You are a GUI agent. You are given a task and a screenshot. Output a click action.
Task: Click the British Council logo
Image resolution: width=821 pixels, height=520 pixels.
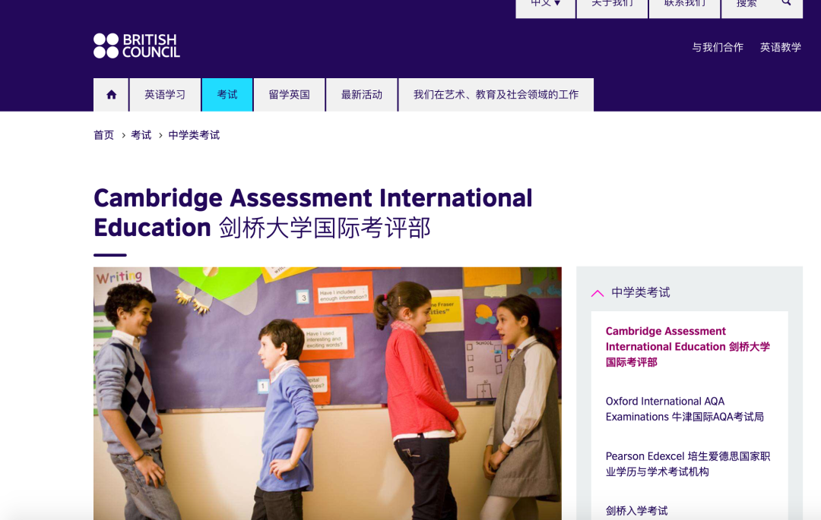click(x=137, y=46)
